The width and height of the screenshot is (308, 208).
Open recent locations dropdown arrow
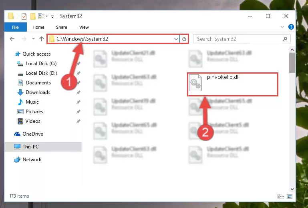click(x=33, y=39)
